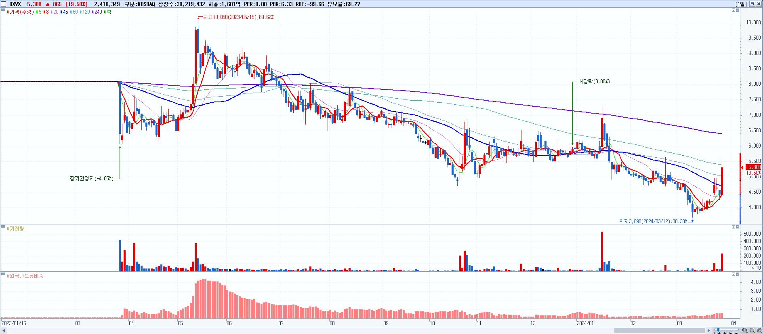Click the current price 5,300 axis tag

pyautogui.click(x=754, y=167)
